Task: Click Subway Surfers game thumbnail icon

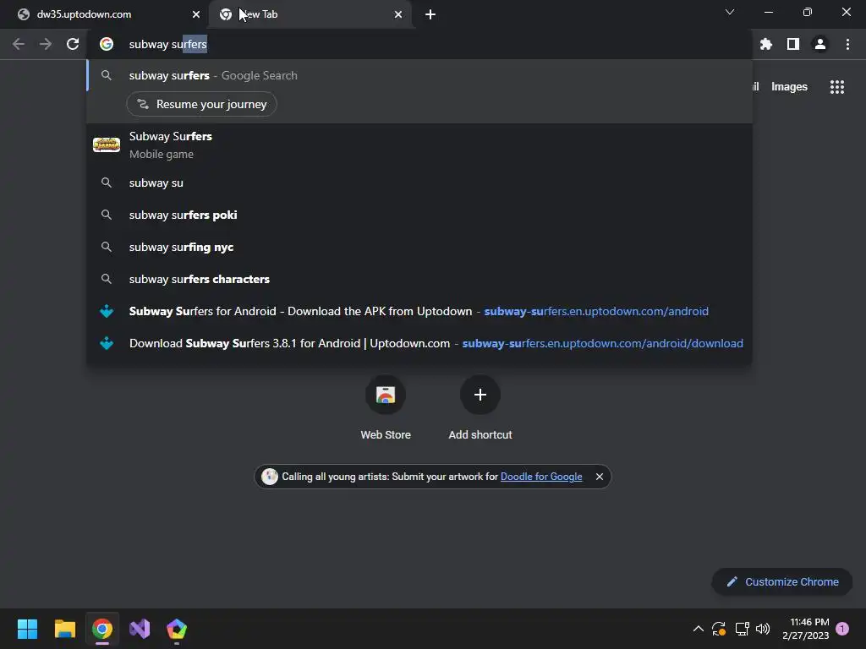Action: click(x=107, y=145)
